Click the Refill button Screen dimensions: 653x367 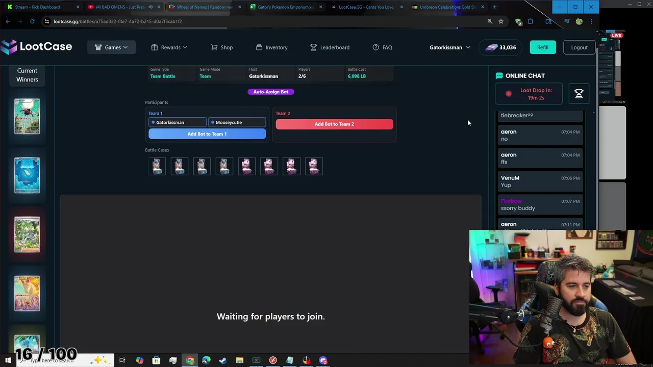pyautogui.click(x=542, y=47)
